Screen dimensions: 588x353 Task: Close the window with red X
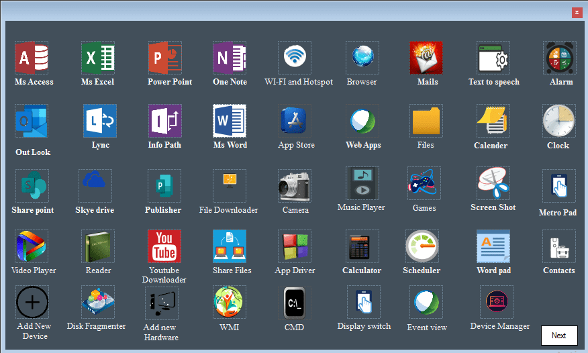coord(576,13)
